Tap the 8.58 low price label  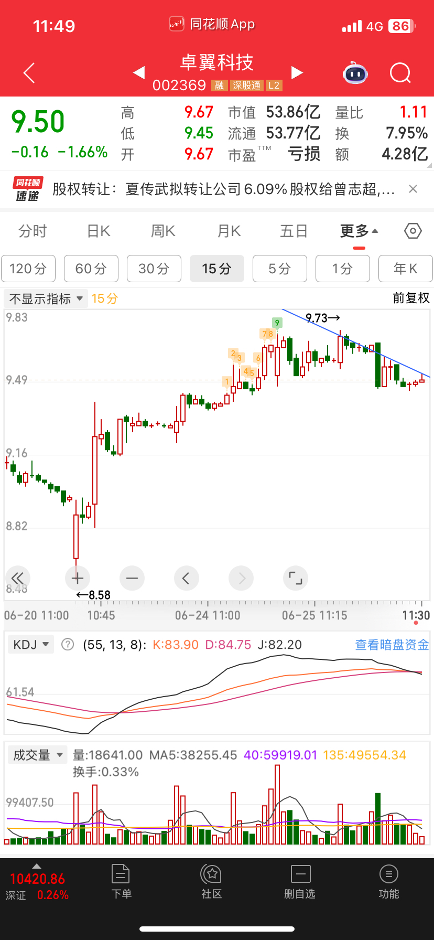click(x=94, y=595)
